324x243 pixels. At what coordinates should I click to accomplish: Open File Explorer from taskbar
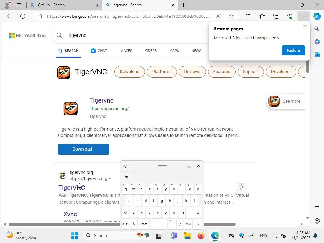click(x=187, y=235)
